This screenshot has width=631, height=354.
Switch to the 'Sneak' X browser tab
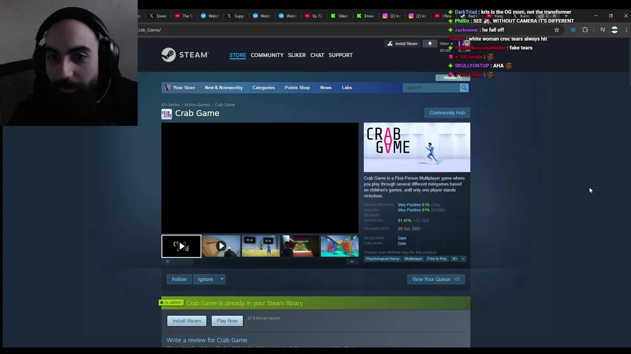[x=158, y=16]
